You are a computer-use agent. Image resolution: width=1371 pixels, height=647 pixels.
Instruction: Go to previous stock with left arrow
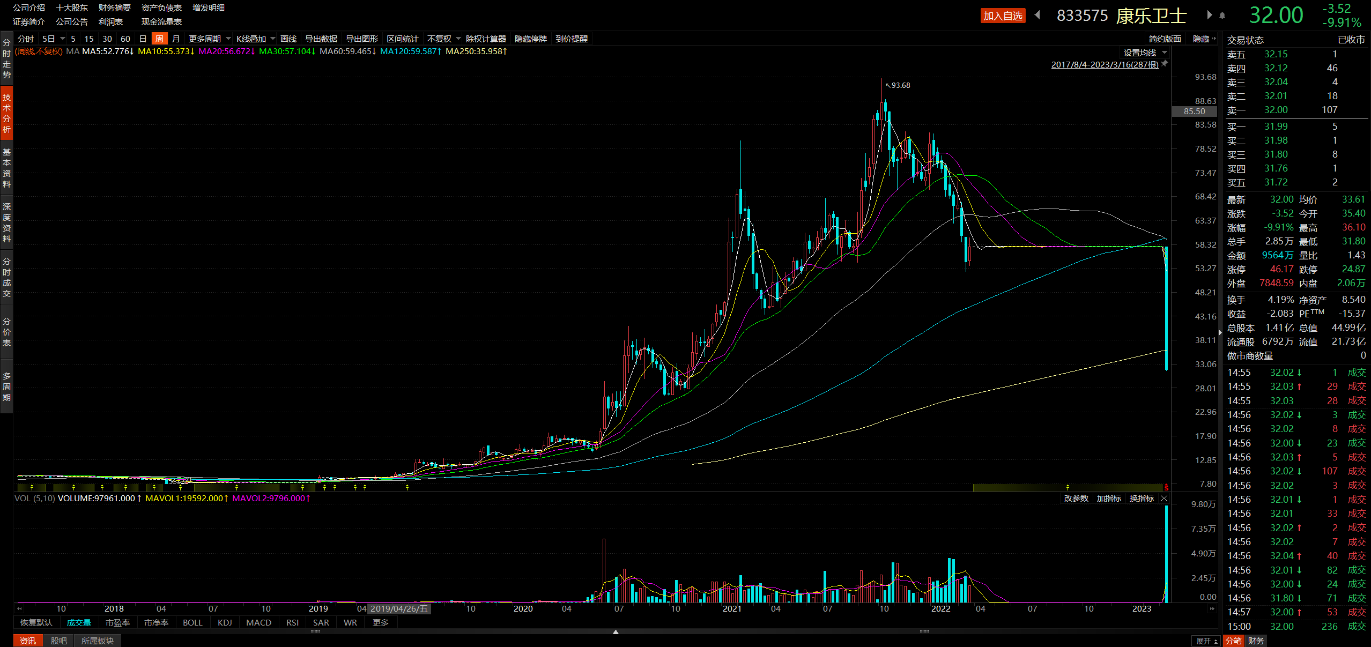point(1037,15)
